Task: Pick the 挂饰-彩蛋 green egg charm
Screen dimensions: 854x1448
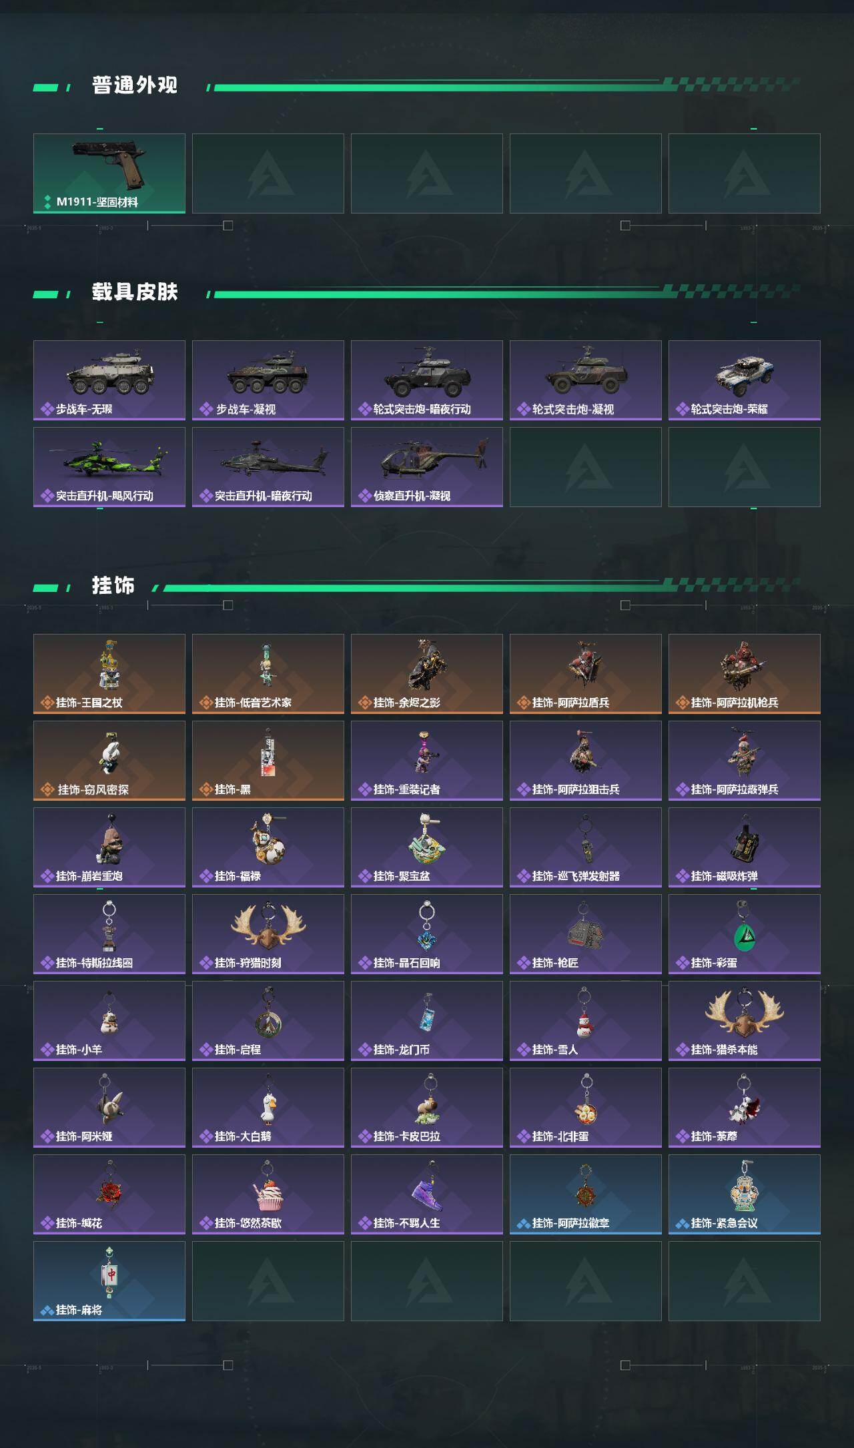Action: pos(745,934)
